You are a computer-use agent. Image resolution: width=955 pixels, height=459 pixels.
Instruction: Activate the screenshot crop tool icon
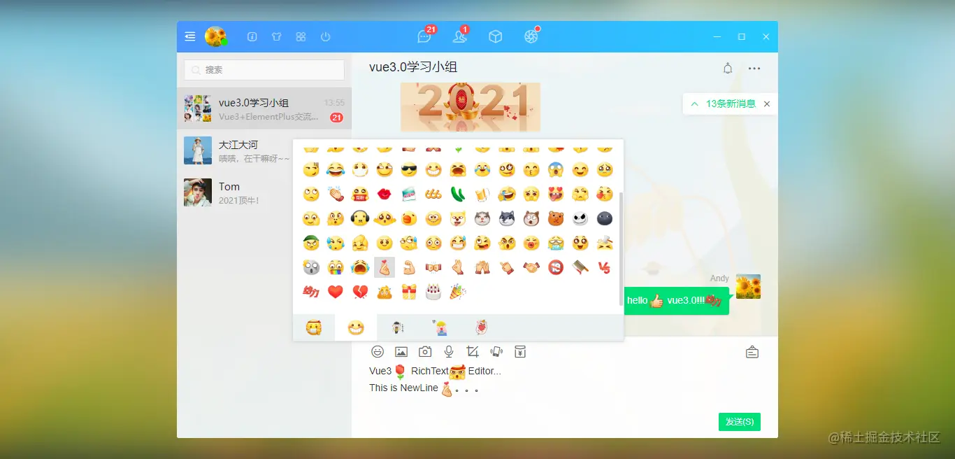(473, 352)
